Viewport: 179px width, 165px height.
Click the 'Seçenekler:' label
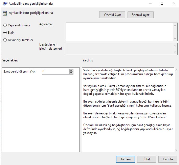[x=10, y=60]
